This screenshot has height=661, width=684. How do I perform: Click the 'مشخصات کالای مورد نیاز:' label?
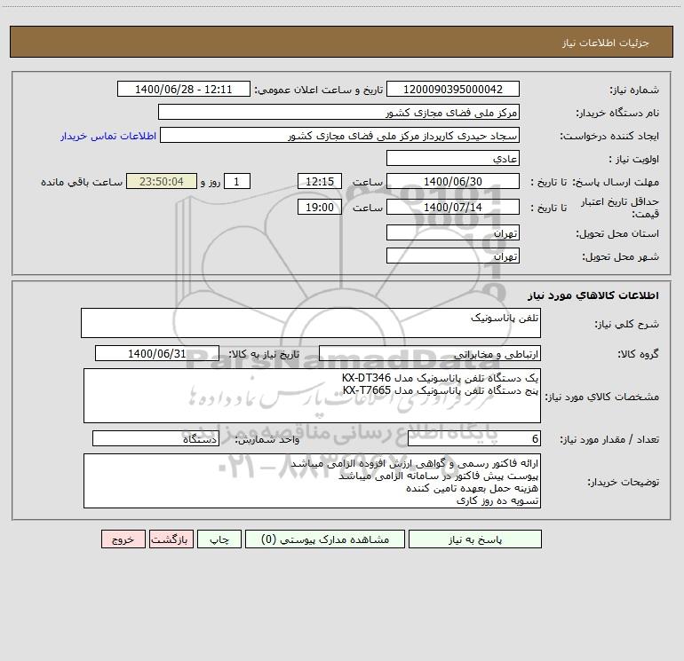point(602,397)
